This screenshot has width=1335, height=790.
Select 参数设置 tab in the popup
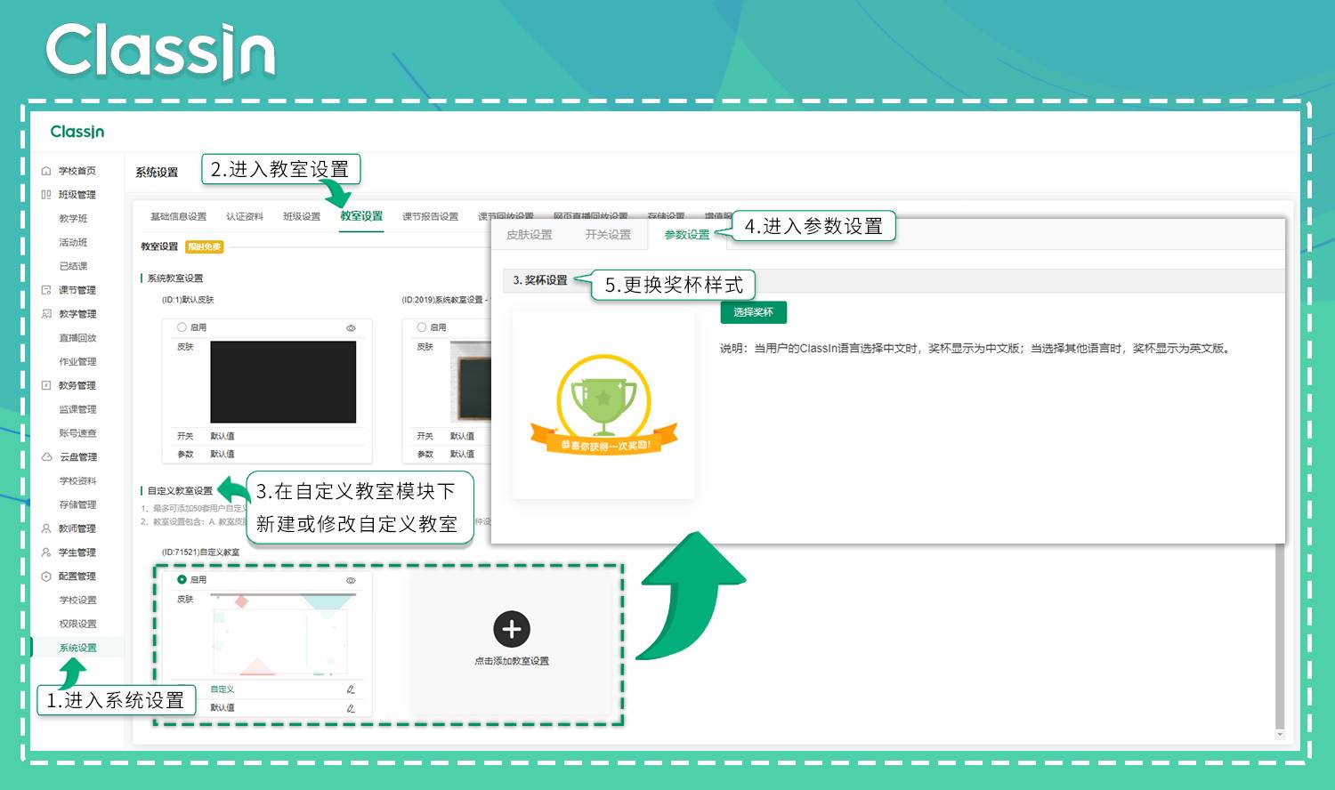pyautogui.click(x=687, y=235)
